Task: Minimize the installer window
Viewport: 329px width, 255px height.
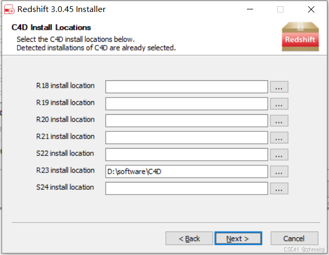Action: (x=250, y=9)
